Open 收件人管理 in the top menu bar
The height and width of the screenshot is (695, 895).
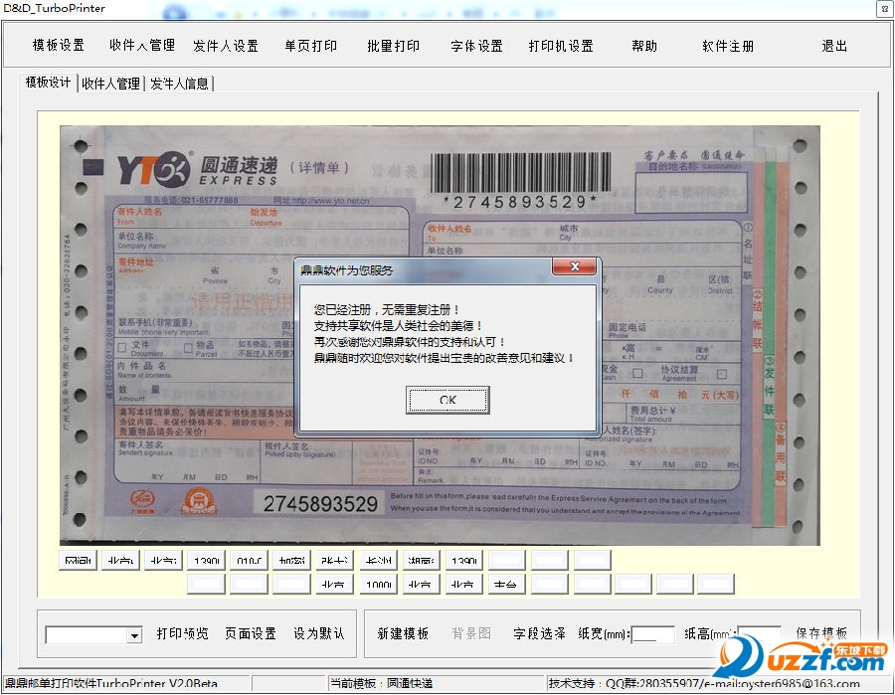(142, 45)
